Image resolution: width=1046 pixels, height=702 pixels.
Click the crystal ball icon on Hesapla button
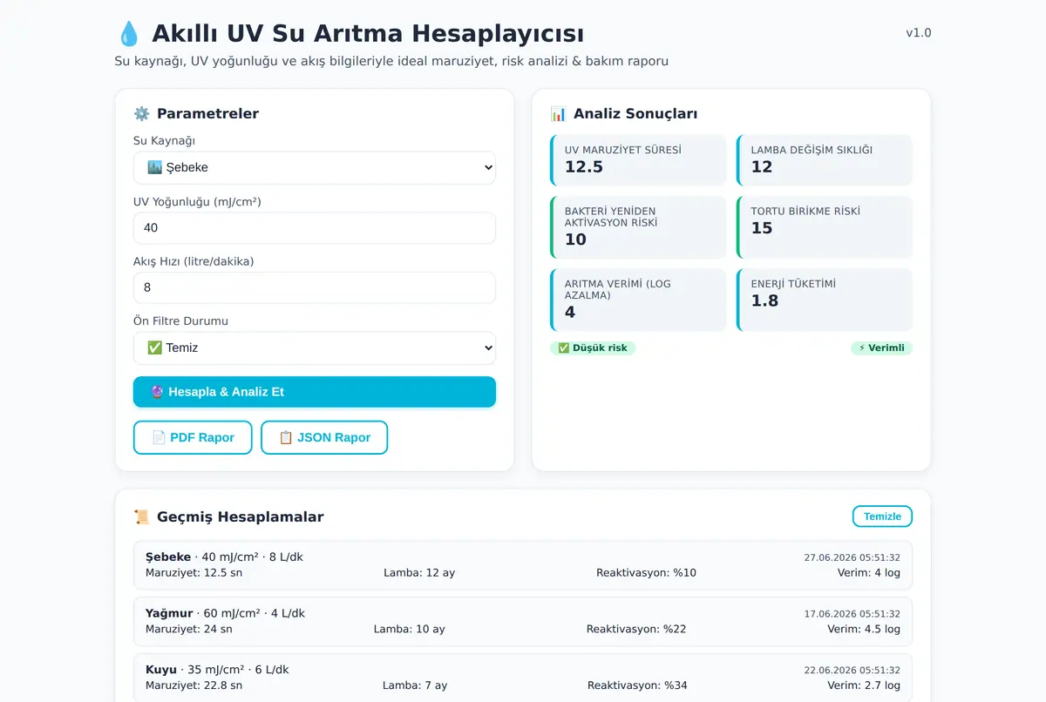(158, 392)
